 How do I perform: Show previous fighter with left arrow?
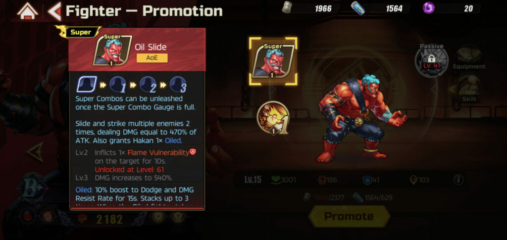(x=35, y=152)
